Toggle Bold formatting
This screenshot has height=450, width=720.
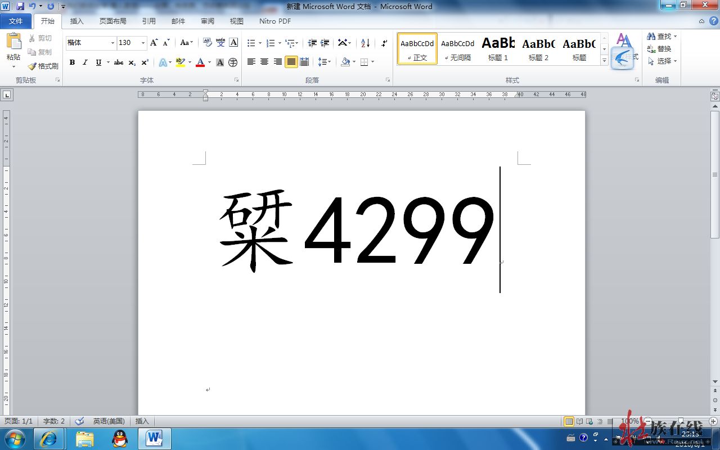click(x=72, y=62)
